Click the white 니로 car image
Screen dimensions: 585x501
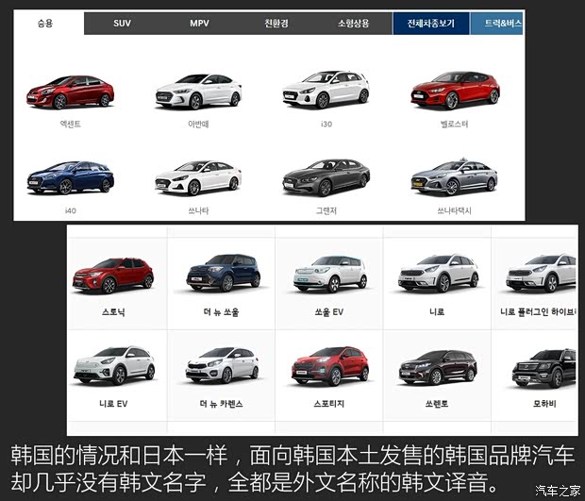click(439, 273)
